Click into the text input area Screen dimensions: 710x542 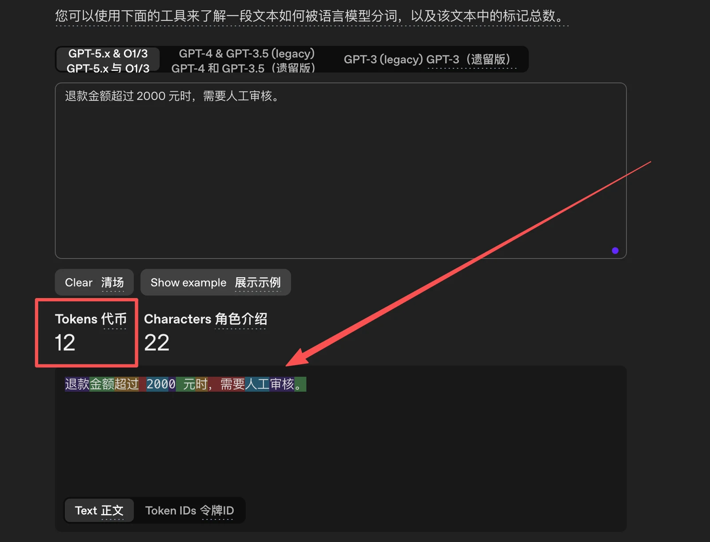[340, 171]
